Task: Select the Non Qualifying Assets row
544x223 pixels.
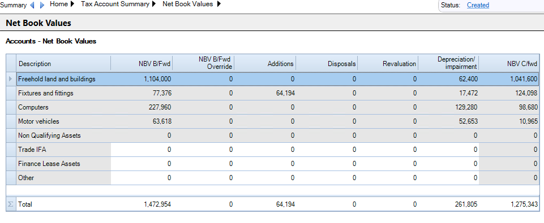Action: [273, 135]
